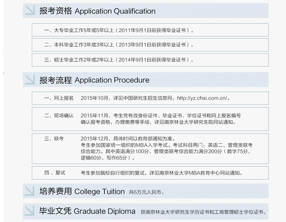
Task: Click arrow icon beside 报考流程 heading
Action: tap(30, 80)
